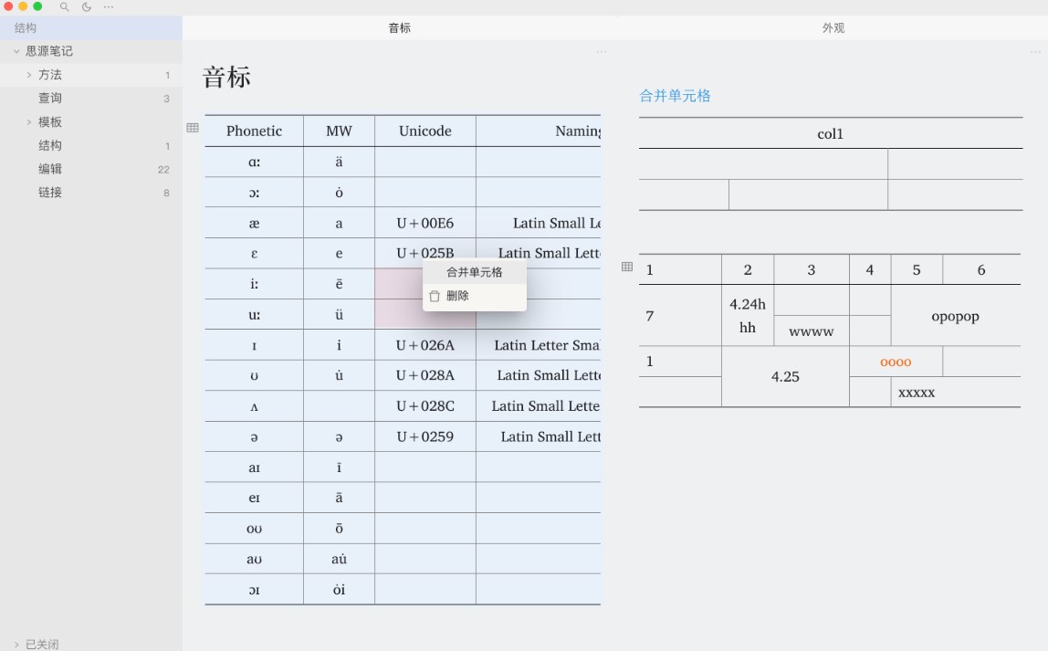1048x651 pixels.
Task: Expand the 已关闭 section at the bottom
Action: [16, 643]
